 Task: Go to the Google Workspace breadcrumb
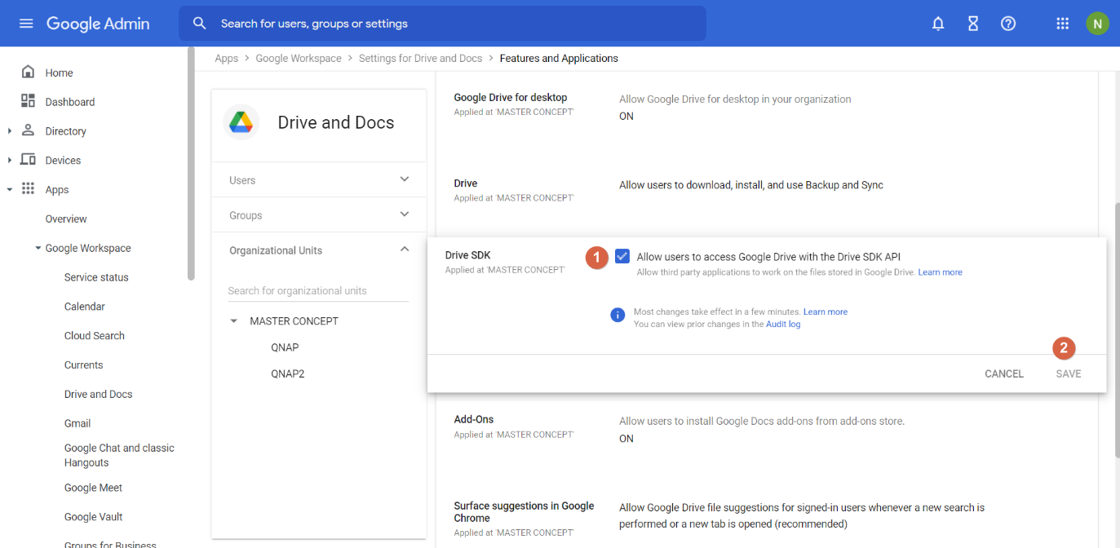299,59
